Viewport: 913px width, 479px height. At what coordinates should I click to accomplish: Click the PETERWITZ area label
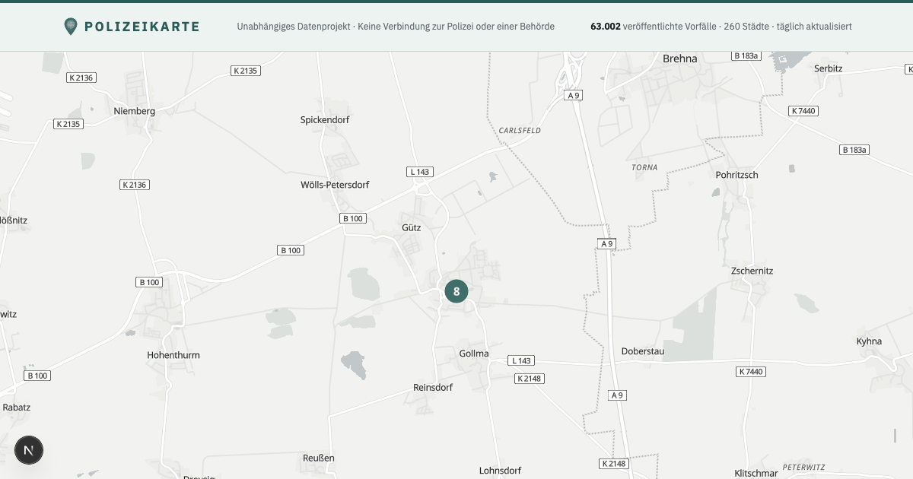click(x=803, y=467)
